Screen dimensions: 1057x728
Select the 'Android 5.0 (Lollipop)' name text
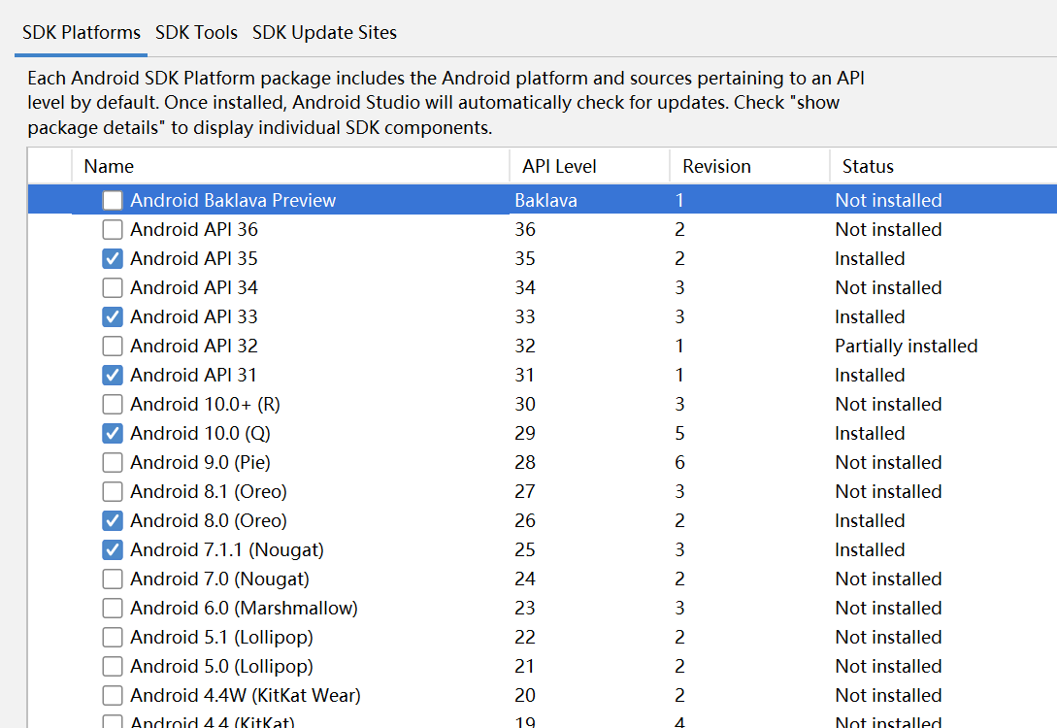(x=221, y=666)
